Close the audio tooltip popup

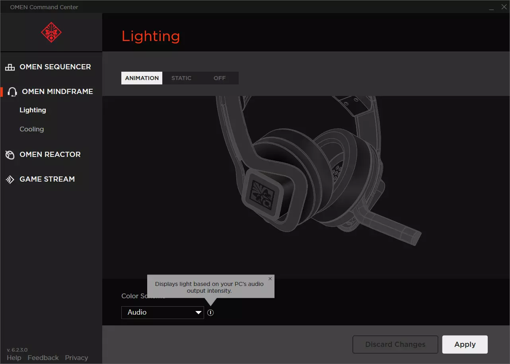coord(270,279)
